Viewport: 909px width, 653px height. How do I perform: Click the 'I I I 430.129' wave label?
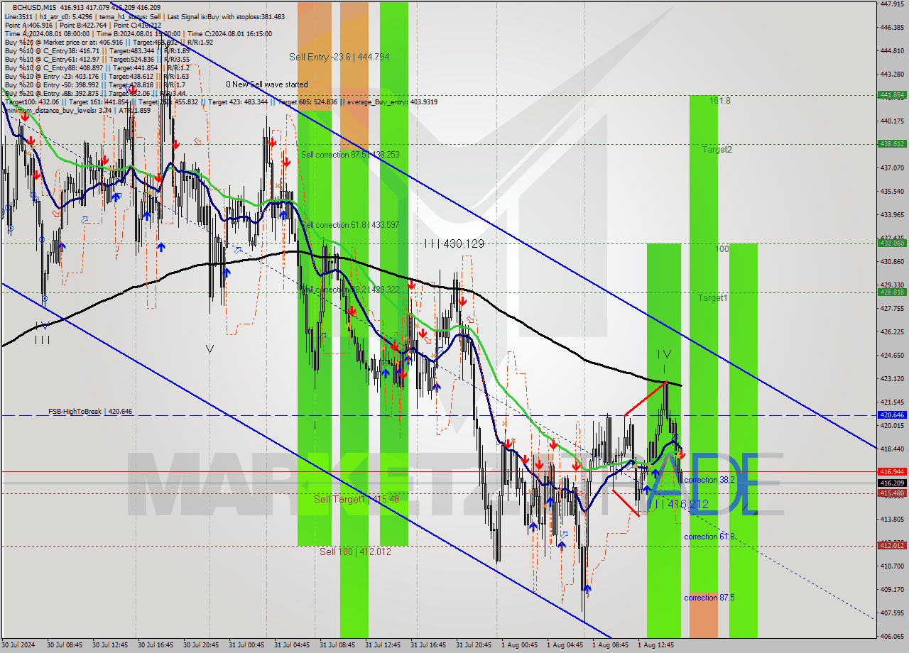454,243
